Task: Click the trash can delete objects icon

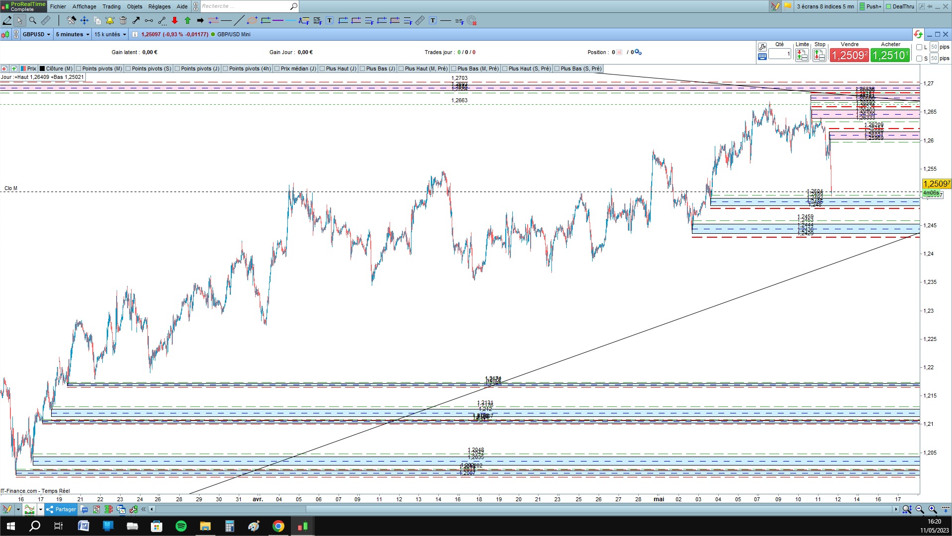Action: (123, 20)
